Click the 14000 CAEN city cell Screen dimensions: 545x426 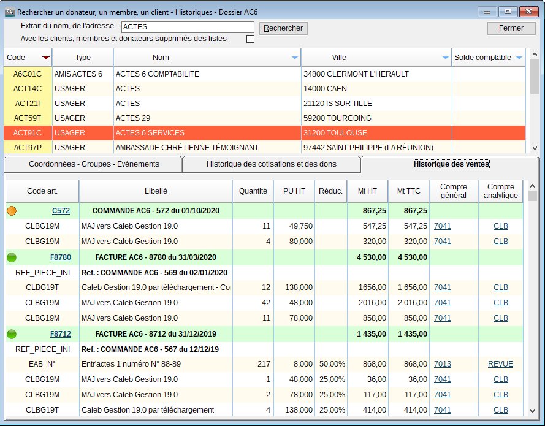tap(376, 89)
